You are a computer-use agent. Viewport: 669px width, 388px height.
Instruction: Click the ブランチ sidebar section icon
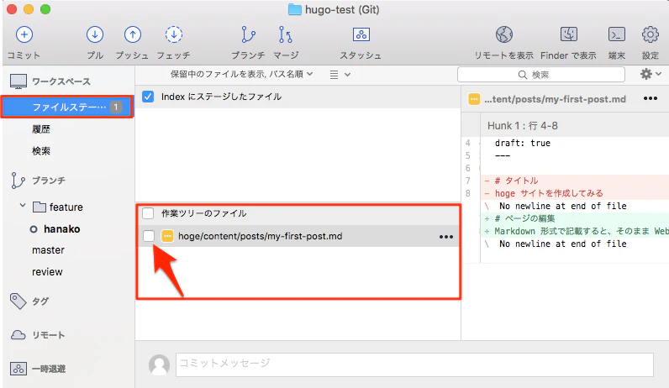(x=18, y=181)
